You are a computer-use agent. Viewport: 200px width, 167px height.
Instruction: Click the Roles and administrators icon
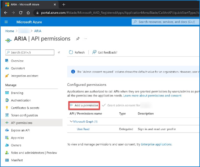coord(7,152)
